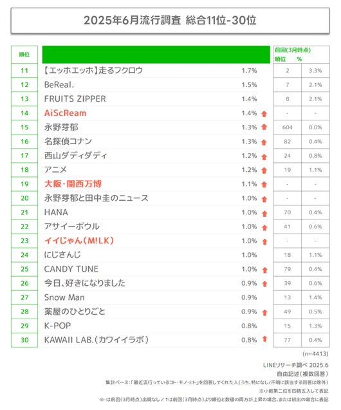Select the red AiScReam entry text

tap(65, 113)
